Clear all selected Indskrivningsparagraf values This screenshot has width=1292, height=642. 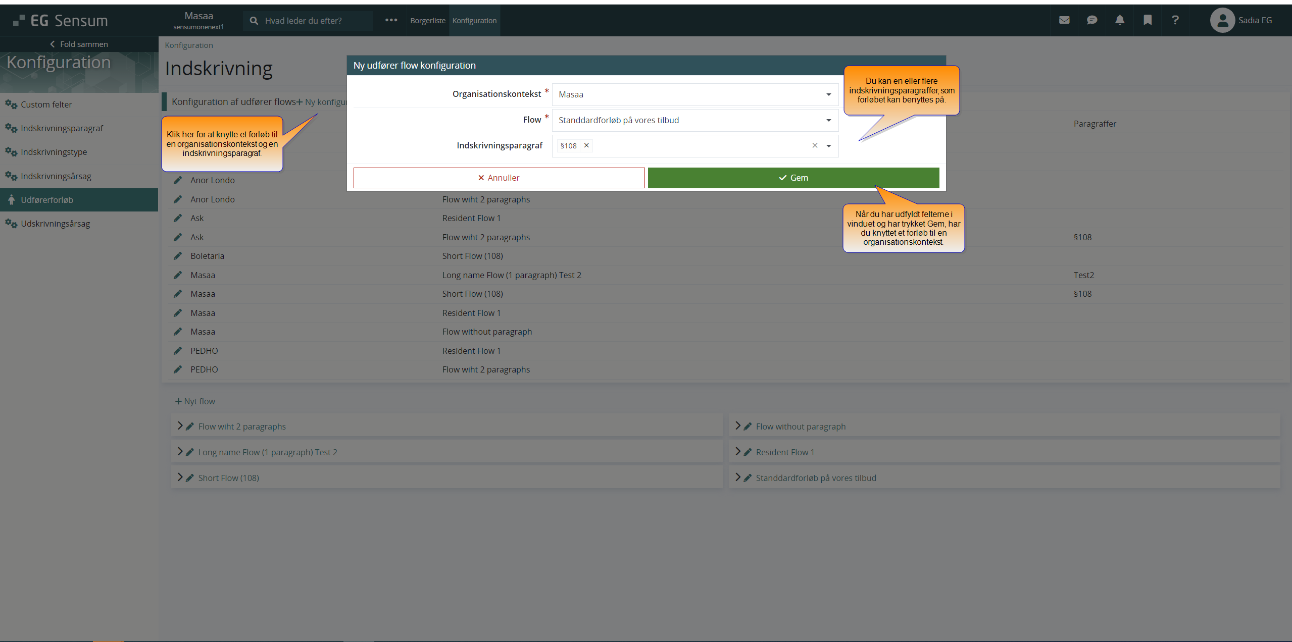point(815,145)
